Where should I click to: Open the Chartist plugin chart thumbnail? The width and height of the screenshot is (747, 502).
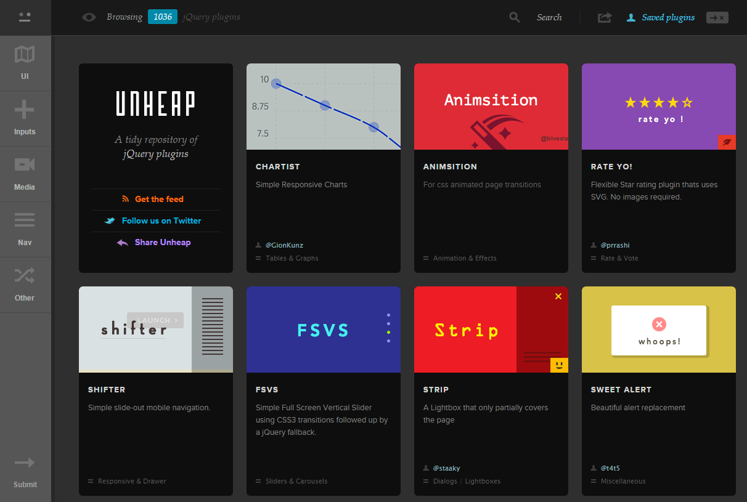pos(324,107)
